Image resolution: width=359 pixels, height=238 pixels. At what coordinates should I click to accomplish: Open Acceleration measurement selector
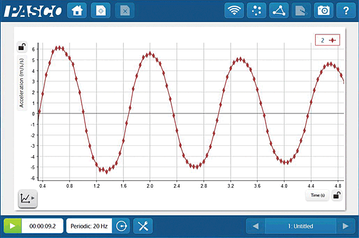(x=22, y=83)
